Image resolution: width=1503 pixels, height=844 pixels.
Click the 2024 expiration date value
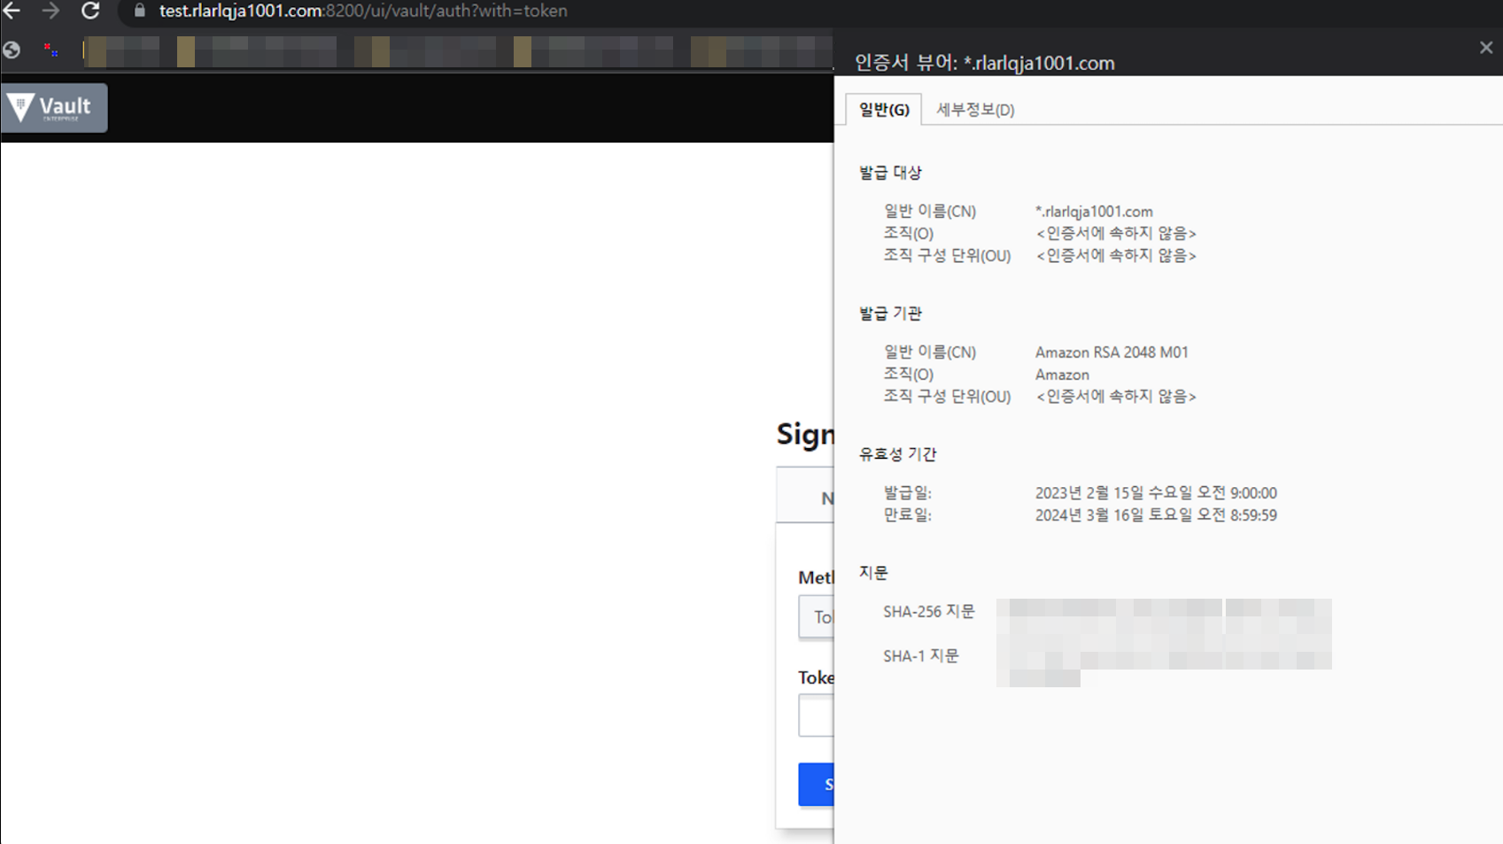coord(1156,515)
